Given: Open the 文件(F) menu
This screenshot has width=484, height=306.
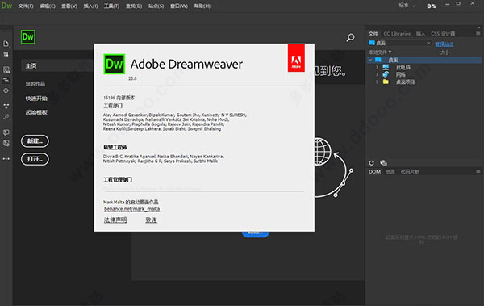Looking at the screenshot, I should click(26, 6).
